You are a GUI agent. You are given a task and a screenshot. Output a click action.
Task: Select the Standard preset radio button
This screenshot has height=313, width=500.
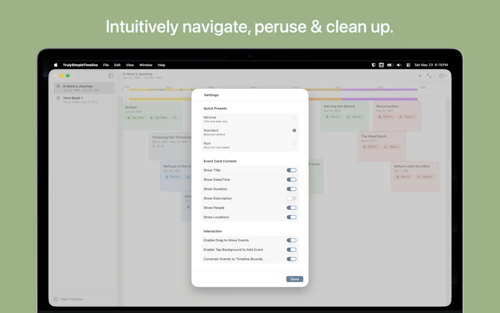294,130
